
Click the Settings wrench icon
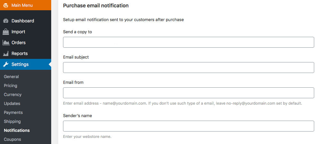tap(6, 64)
